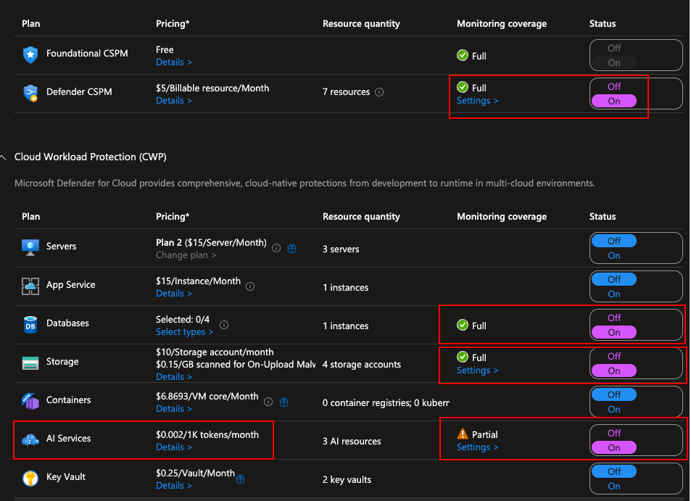Viewport: 691px width, 501px height.
Task: Turn the Servers plan status On
Action: click(613, 256)
